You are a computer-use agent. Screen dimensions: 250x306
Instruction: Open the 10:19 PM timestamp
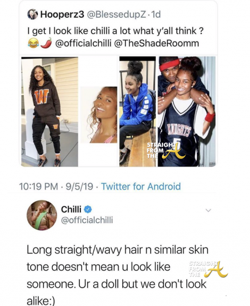tap(38, 186)
